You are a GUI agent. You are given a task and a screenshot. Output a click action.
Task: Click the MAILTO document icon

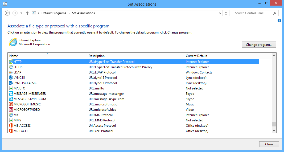point(11,88)
